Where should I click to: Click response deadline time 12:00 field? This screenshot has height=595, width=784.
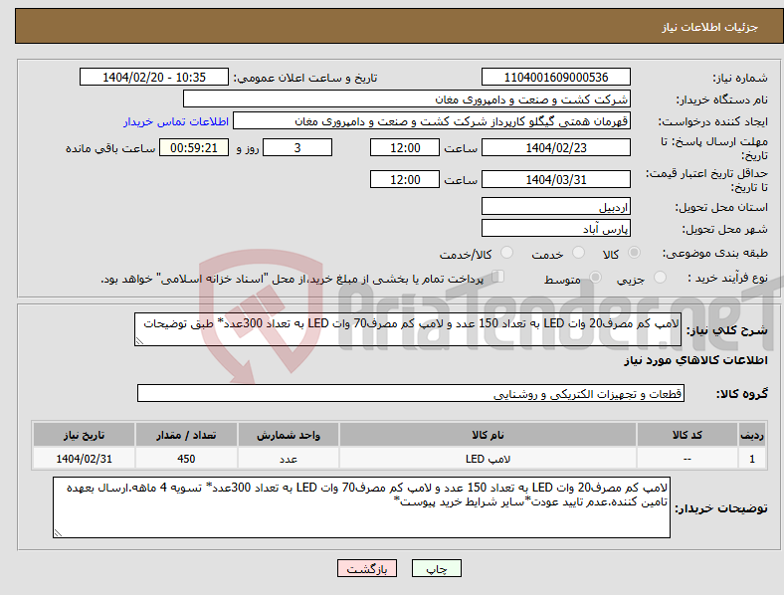point(405,147)
